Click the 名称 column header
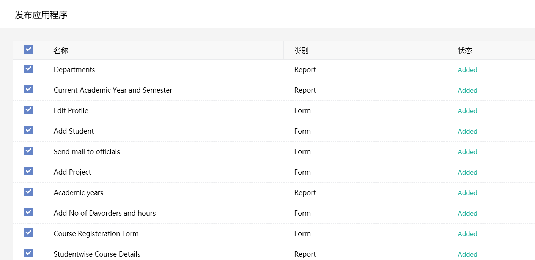The width and height of the screenshot is (535, 260). pos(61,50)
